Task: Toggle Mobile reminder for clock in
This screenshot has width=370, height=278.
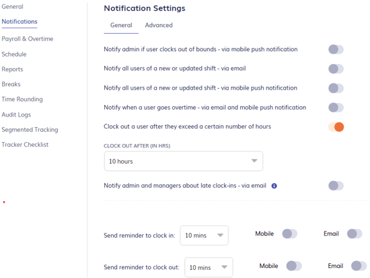Action: 289,234
